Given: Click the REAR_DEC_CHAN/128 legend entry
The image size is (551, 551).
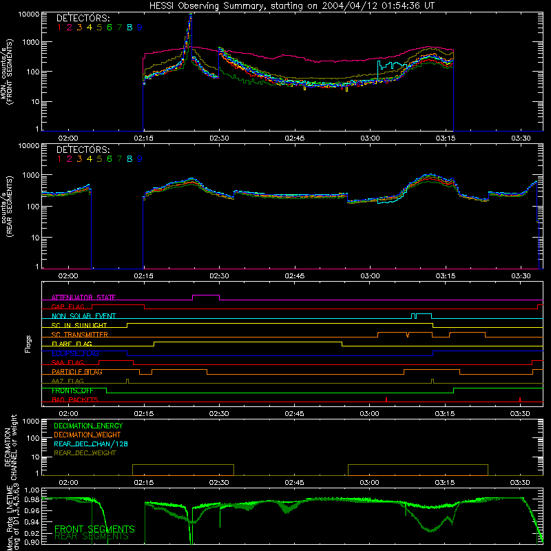Looking at the screenshot, I should (91, 444).
